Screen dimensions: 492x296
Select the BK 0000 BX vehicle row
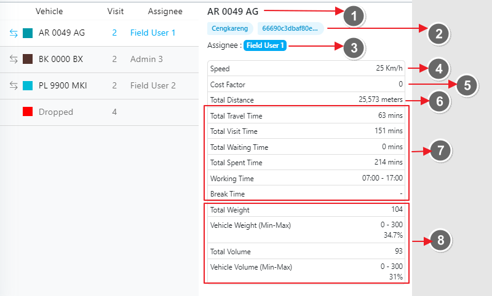click(61, 60)
